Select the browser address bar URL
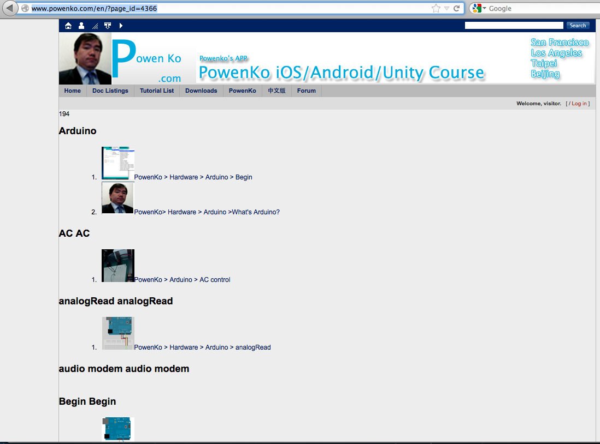The image size is (600, 444). 94,8
